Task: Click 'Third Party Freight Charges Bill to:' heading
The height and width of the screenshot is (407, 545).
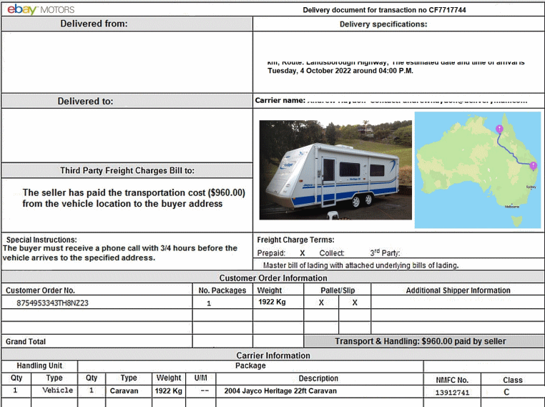Action: coord(127,170)
